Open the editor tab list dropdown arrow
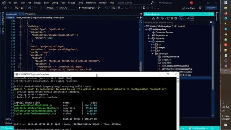This screenshot has height=130, width=231. tap(138, 14)
